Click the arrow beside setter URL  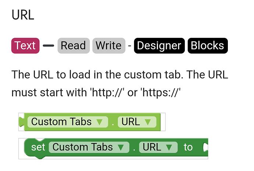click(169, 147)
